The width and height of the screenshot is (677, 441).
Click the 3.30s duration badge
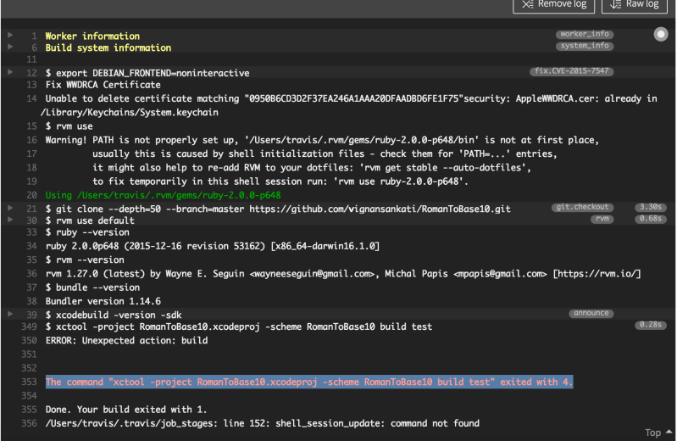pos(651,207)
